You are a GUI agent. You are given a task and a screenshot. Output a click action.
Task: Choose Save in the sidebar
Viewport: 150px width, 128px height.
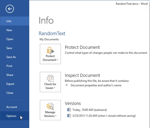coord(15,48)
